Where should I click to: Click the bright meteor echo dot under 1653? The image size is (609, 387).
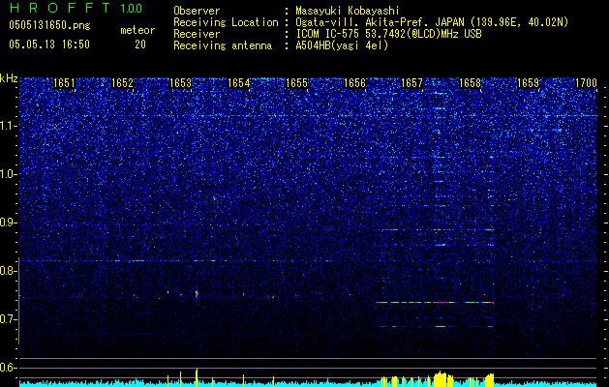197,294
